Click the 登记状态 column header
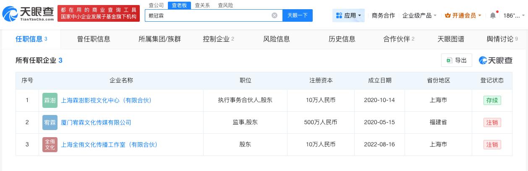528x171 pixels. (492, 80)
